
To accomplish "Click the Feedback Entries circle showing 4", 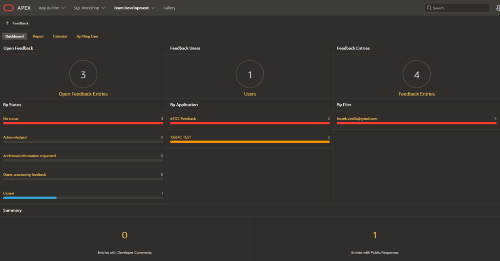I will pyautogui.click(x=417, y=74).
